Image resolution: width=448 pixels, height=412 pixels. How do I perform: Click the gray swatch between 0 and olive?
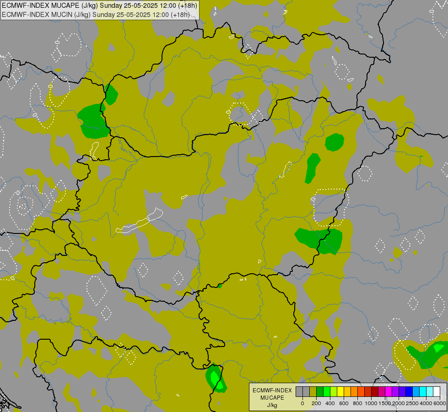click(x=306, y=392)
